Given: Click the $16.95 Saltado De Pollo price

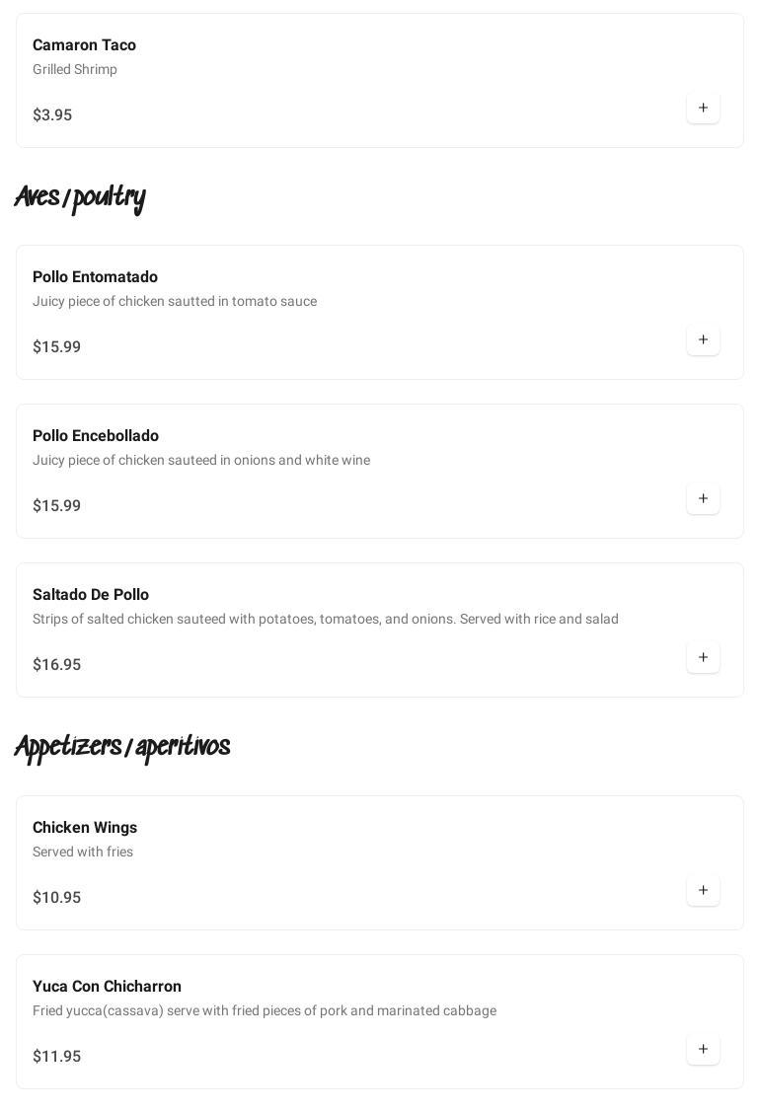Looking at the screenshot, I should click(x=56, y=665).
